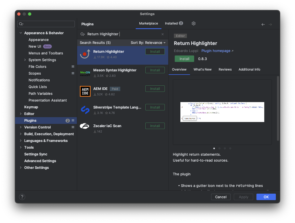Install Return Highlighter from the results list
This screenshot has height=223, width=295.
[155, 51]
